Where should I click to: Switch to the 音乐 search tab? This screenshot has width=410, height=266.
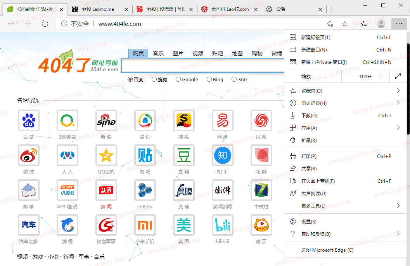(x=158, y=53)
